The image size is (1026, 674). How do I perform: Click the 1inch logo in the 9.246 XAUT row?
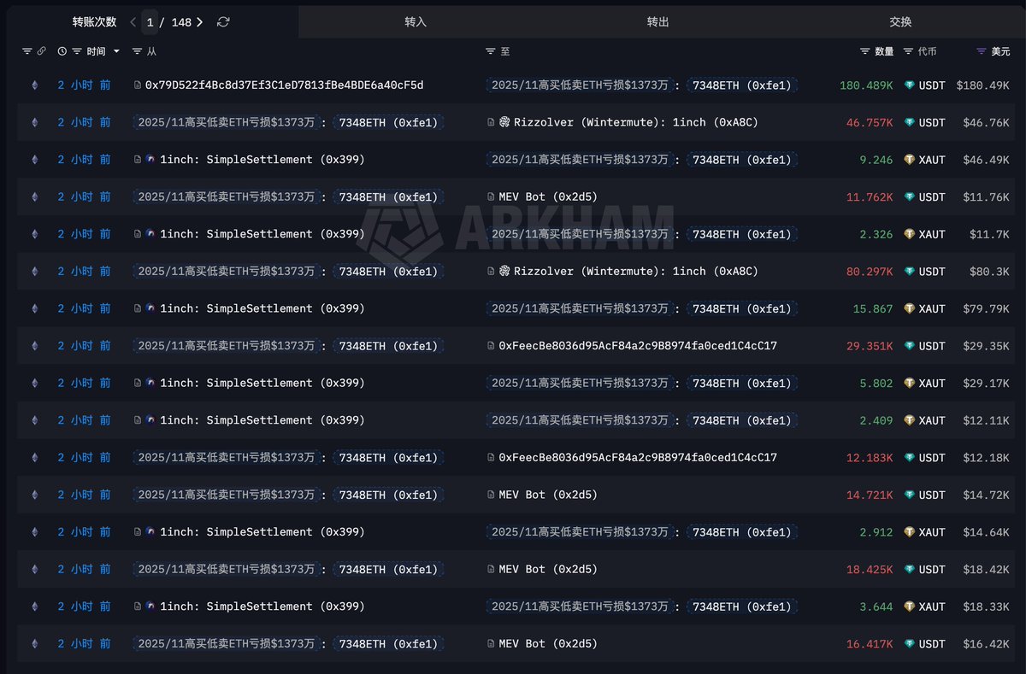pos(150,160)
